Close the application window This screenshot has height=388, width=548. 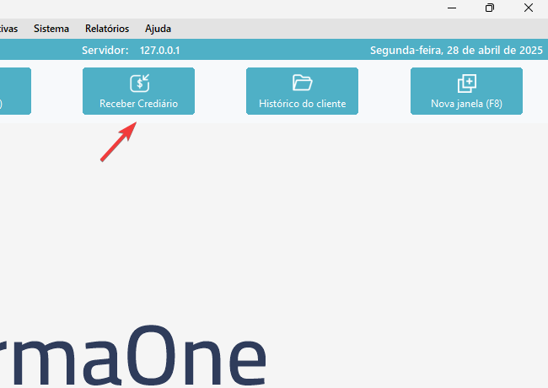pyautogui.click(x=529, y=8)
